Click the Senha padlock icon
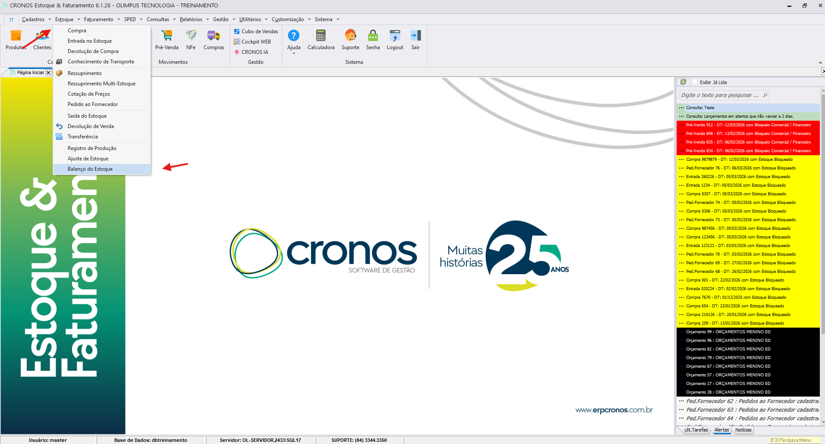This screenshot has height=444, width=825. pos(373,36)
